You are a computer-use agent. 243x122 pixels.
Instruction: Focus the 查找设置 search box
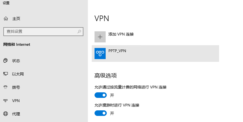40,31
